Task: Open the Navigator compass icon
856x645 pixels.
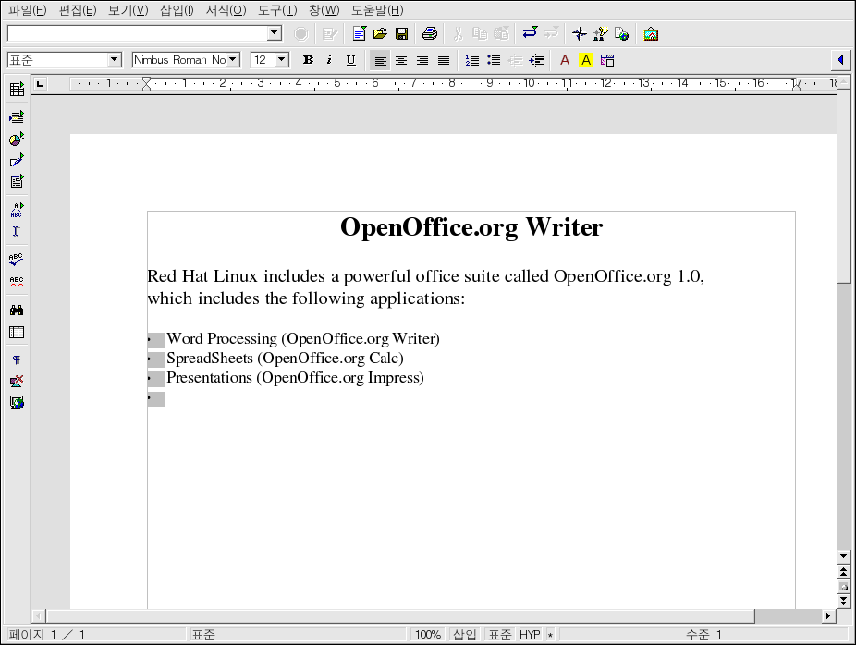Action: [580, 34]
